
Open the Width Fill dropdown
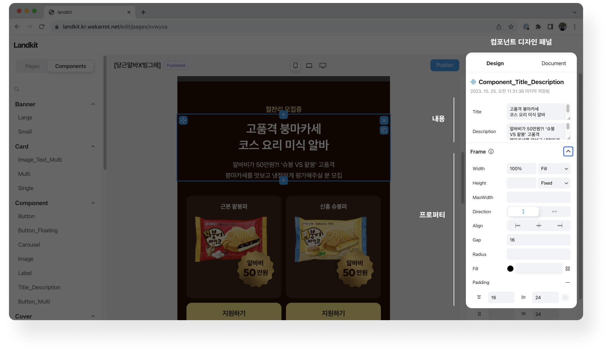554,169
